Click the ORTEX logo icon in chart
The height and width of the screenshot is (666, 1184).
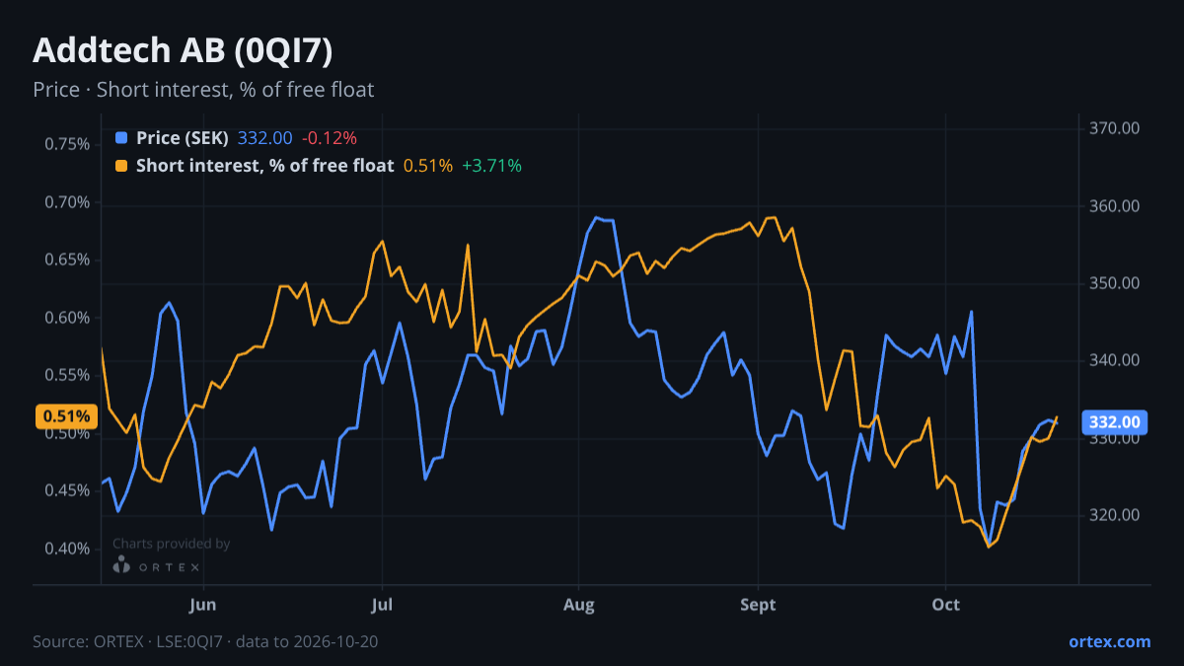point(121,565)
